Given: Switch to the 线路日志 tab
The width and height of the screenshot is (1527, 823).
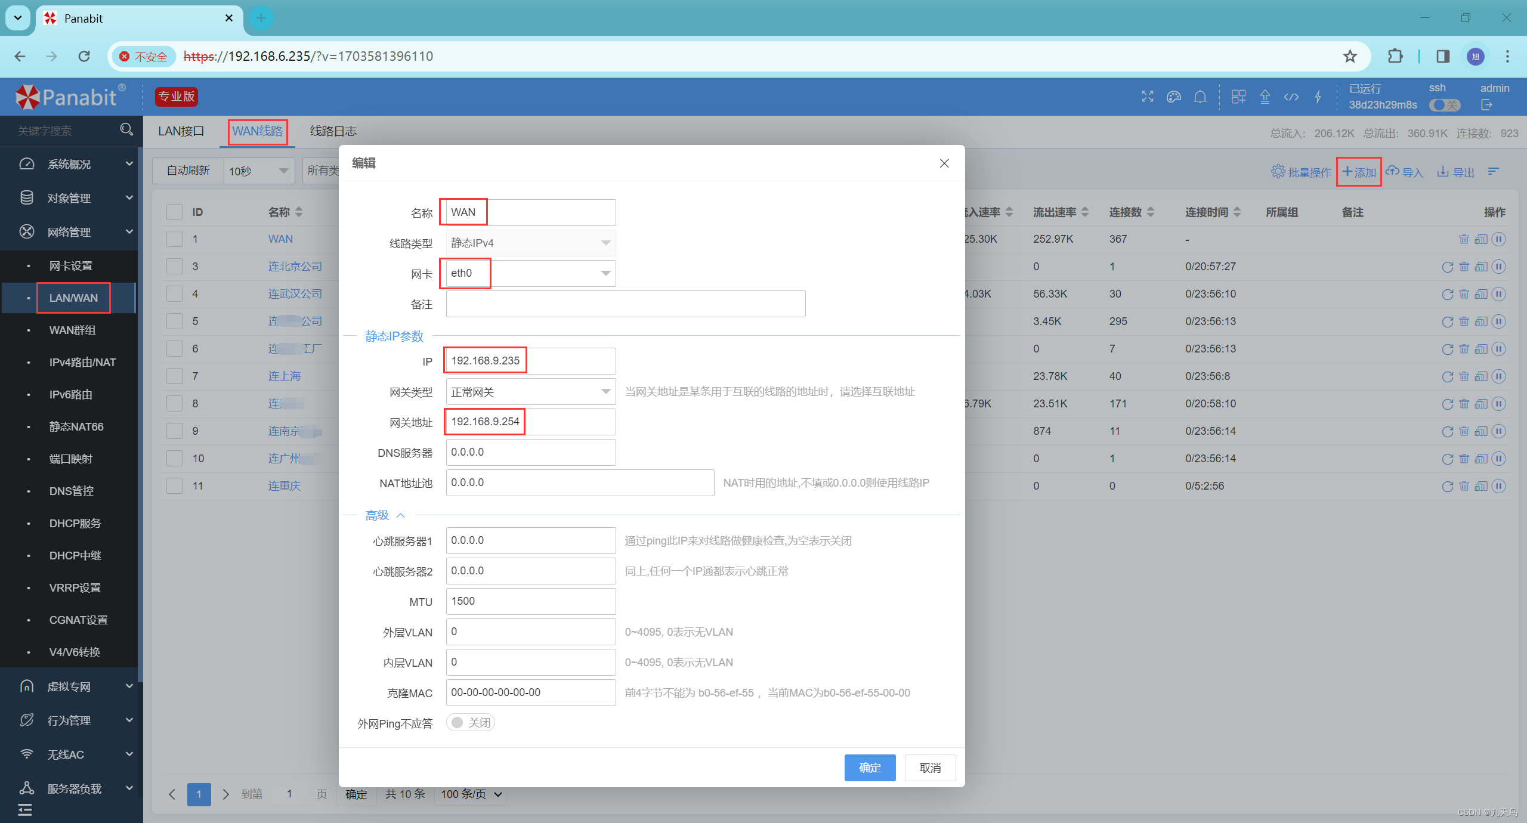Looking at the screenshot, I should [x=333, y=131].
